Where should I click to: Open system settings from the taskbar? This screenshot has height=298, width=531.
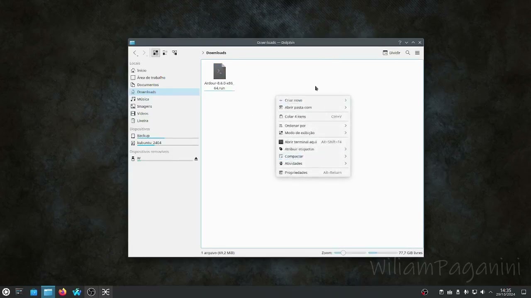point(19,292)
